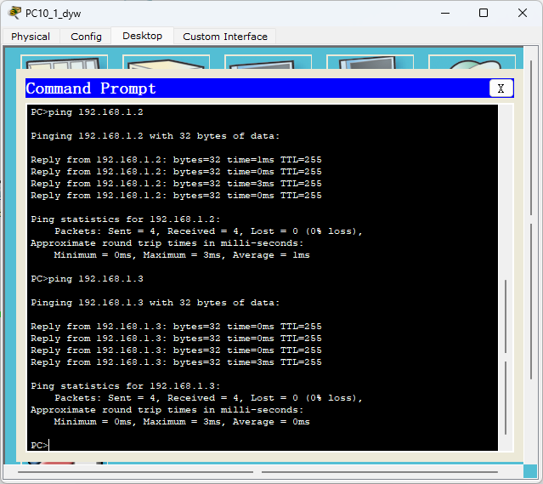Click the 'PC>ping 192.168.1.2' command line

click(x=87, y=112)
